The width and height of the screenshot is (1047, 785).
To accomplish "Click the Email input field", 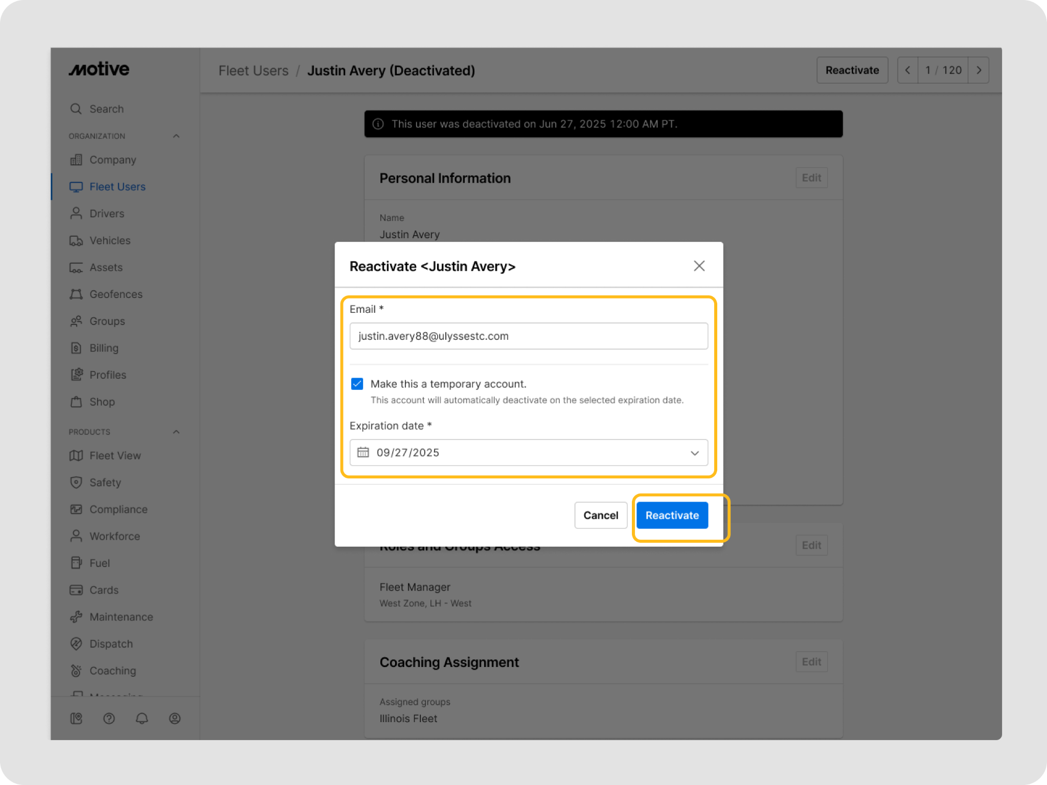I will (529, 336).
